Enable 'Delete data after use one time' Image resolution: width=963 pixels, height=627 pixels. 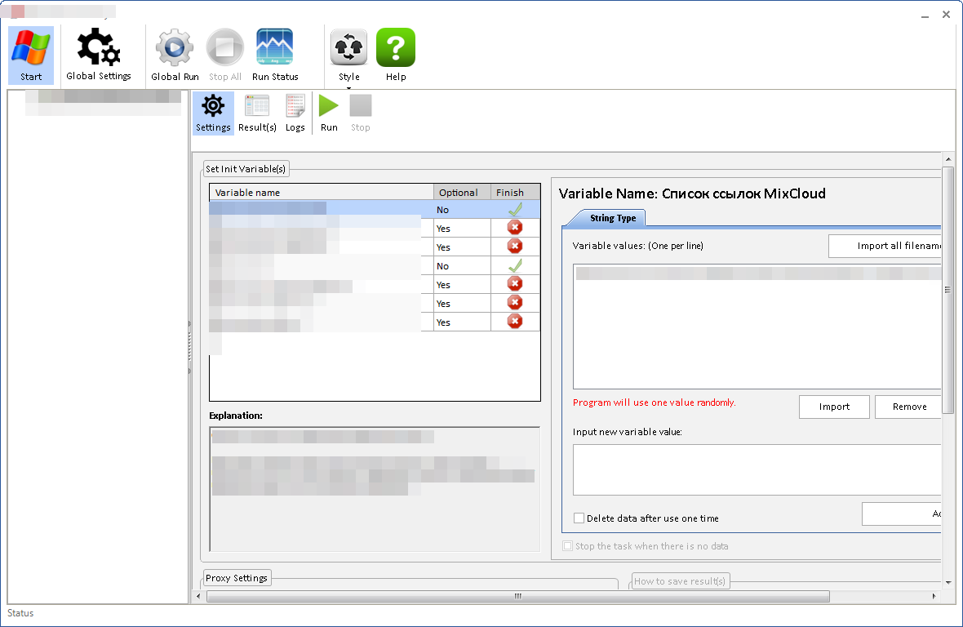tap(579, 518)
